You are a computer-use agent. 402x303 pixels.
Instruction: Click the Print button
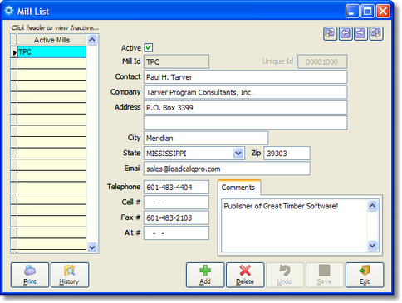[x=30, y=275]
